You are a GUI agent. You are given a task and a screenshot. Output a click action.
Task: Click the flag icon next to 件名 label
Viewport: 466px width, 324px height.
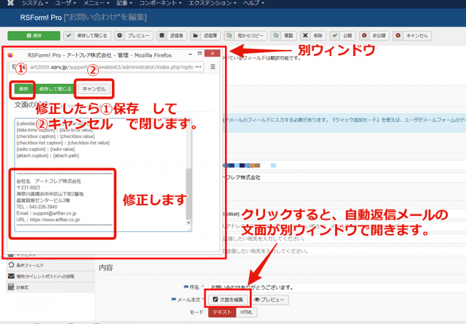point(186,287)
